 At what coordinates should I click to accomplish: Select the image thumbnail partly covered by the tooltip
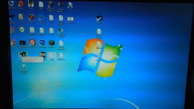22,54
